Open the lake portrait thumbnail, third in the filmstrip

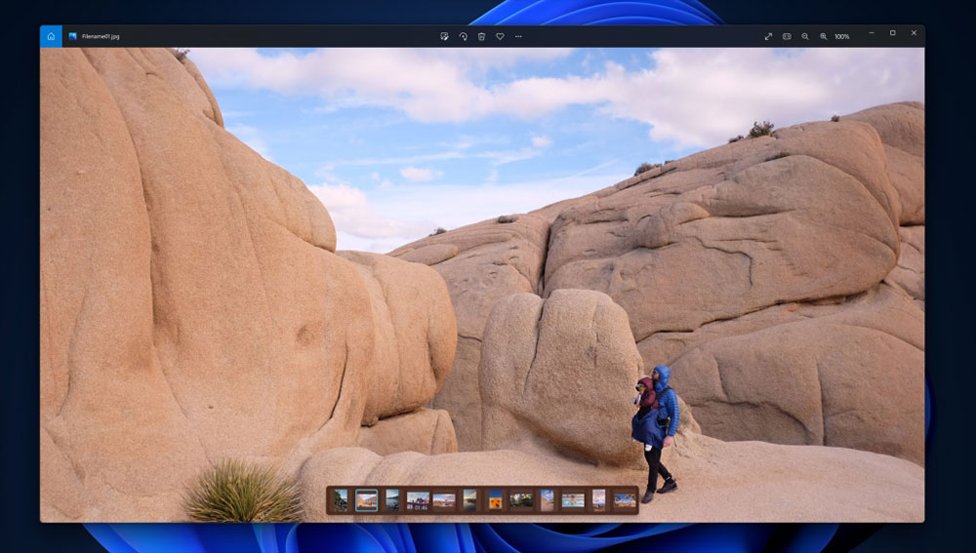[x=392, y=500]
